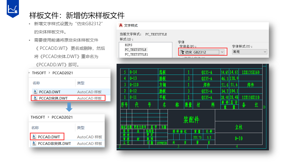
Task: Click the file icon next to PCCAD非宋体.DWT
Action: [x=34, y=143]
